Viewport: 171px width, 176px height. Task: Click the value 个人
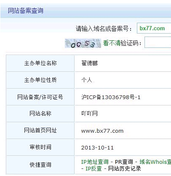point(87,80)
